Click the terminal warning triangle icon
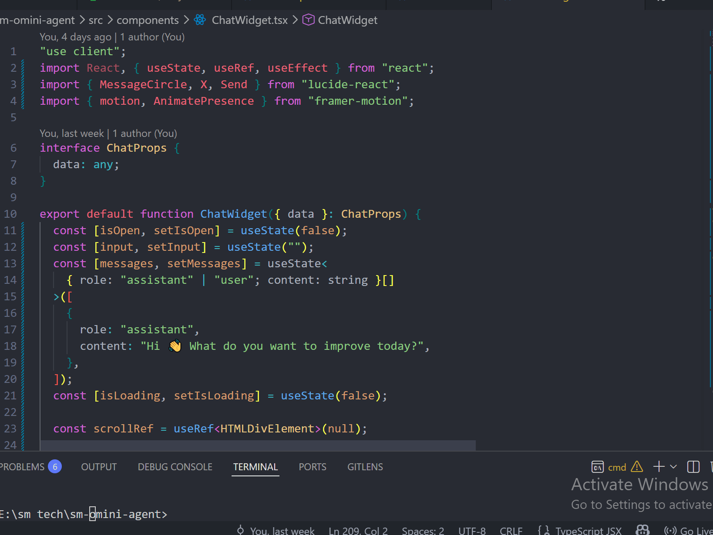The width and height of the screenshot is (713, 535). (637, 467)
